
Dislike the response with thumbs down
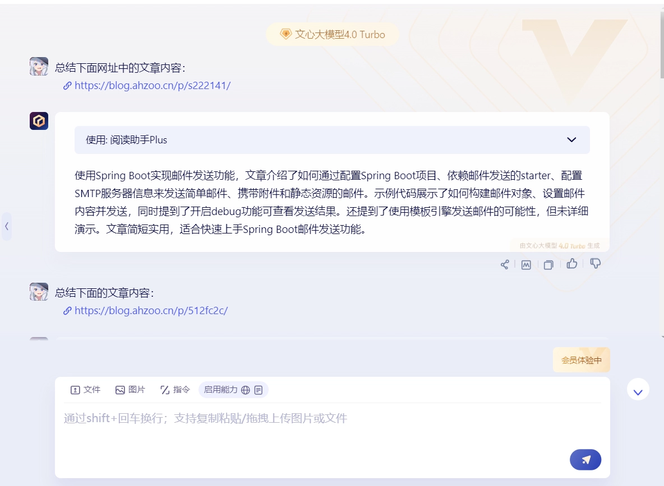click(596, 264)
